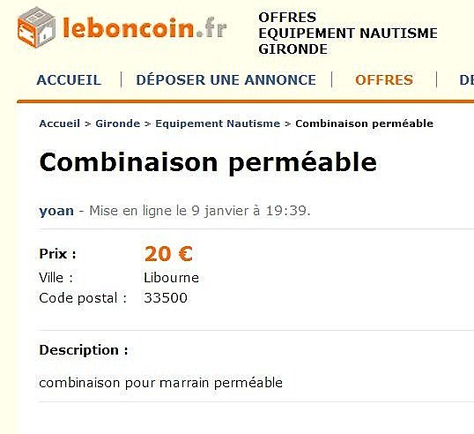This screenshot has width=474, height=434.
Task: Click the 20 € price value
Action: 168,254
